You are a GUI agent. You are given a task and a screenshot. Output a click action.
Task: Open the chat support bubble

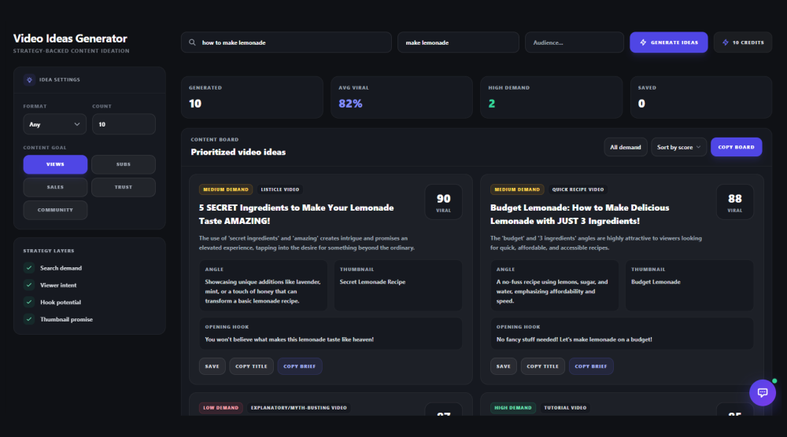[763, 392]
